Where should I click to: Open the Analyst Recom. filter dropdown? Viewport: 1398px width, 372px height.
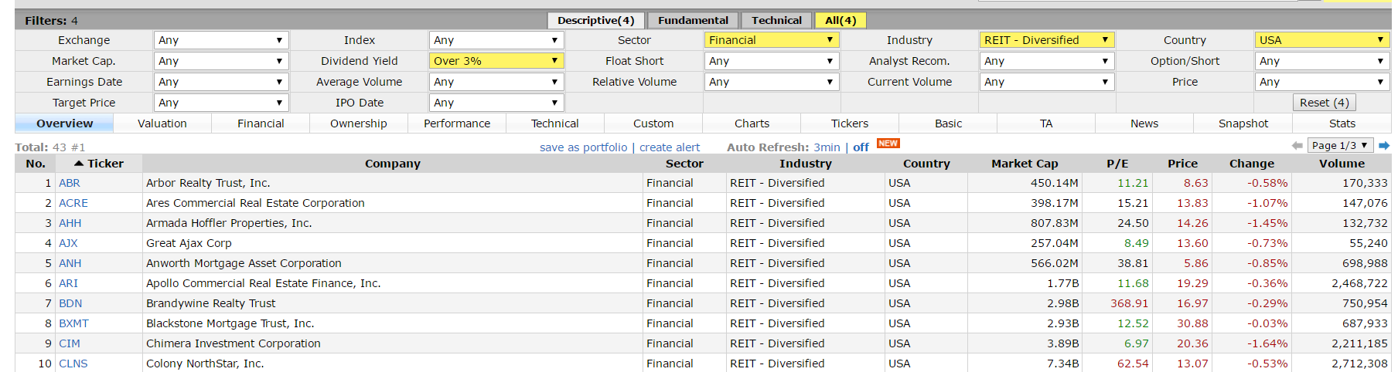tap(1047, 61)
